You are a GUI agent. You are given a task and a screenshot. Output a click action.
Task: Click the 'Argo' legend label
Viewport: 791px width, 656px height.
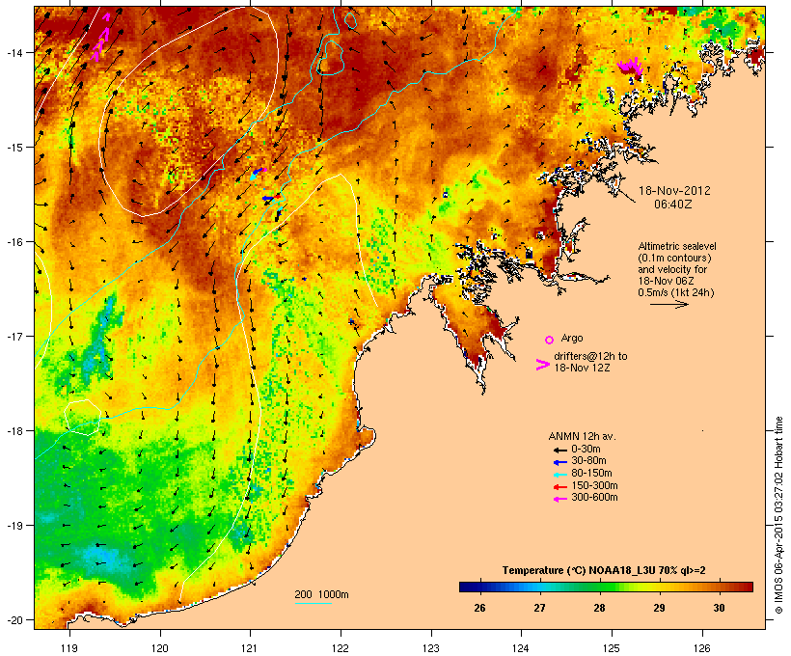[572, 338]
